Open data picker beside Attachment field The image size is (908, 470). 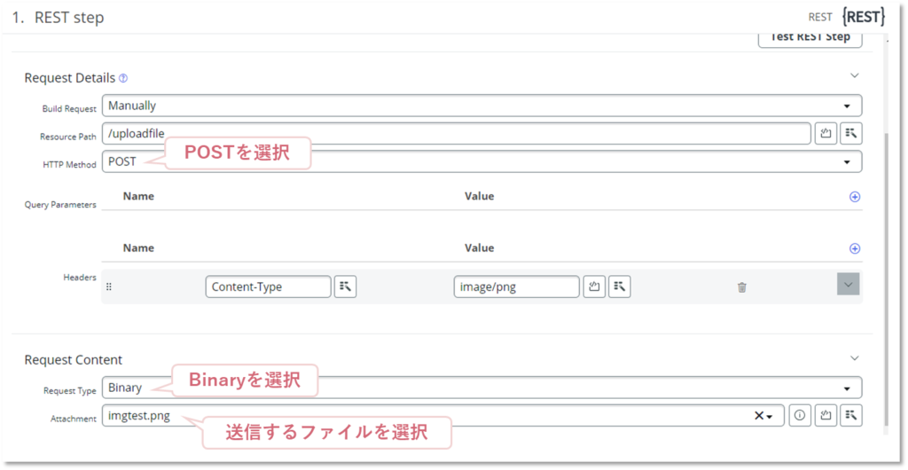click(850, 416)
